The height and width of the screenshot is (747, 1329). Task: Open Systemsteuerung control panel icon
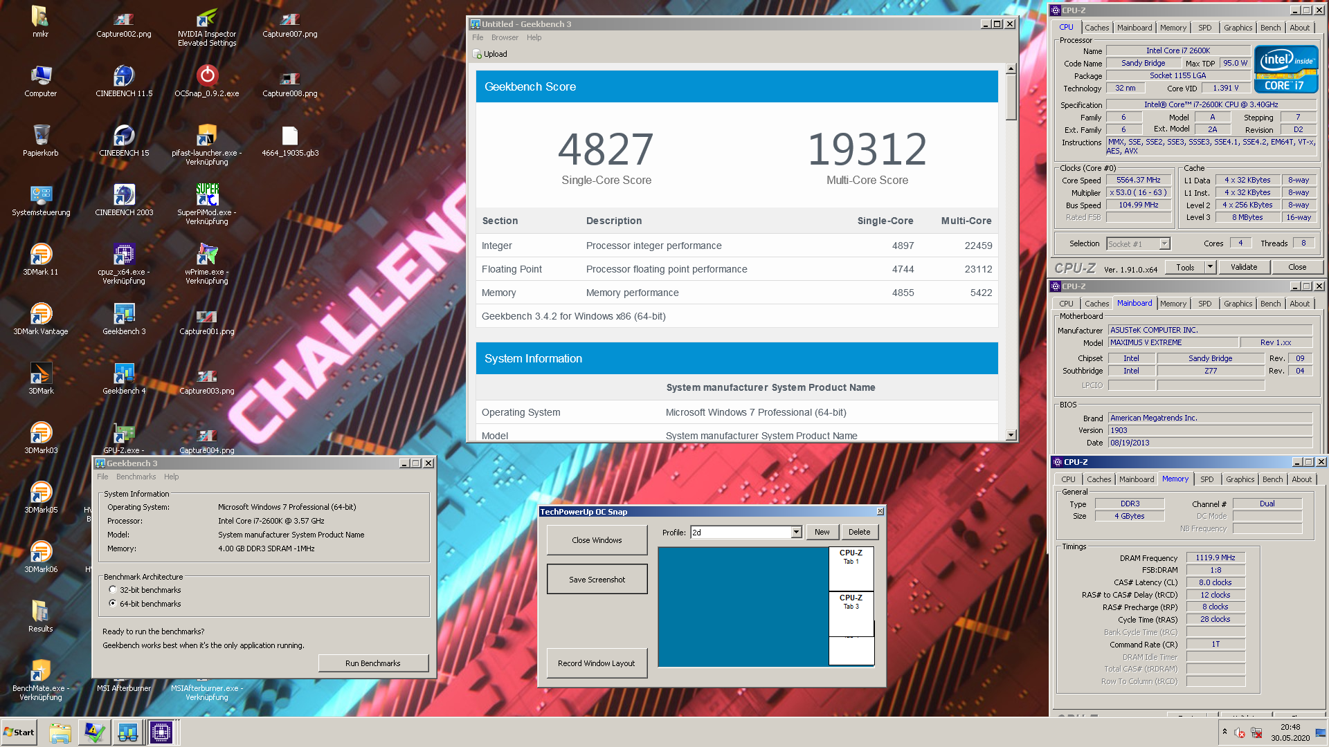(x=41, y=200)
